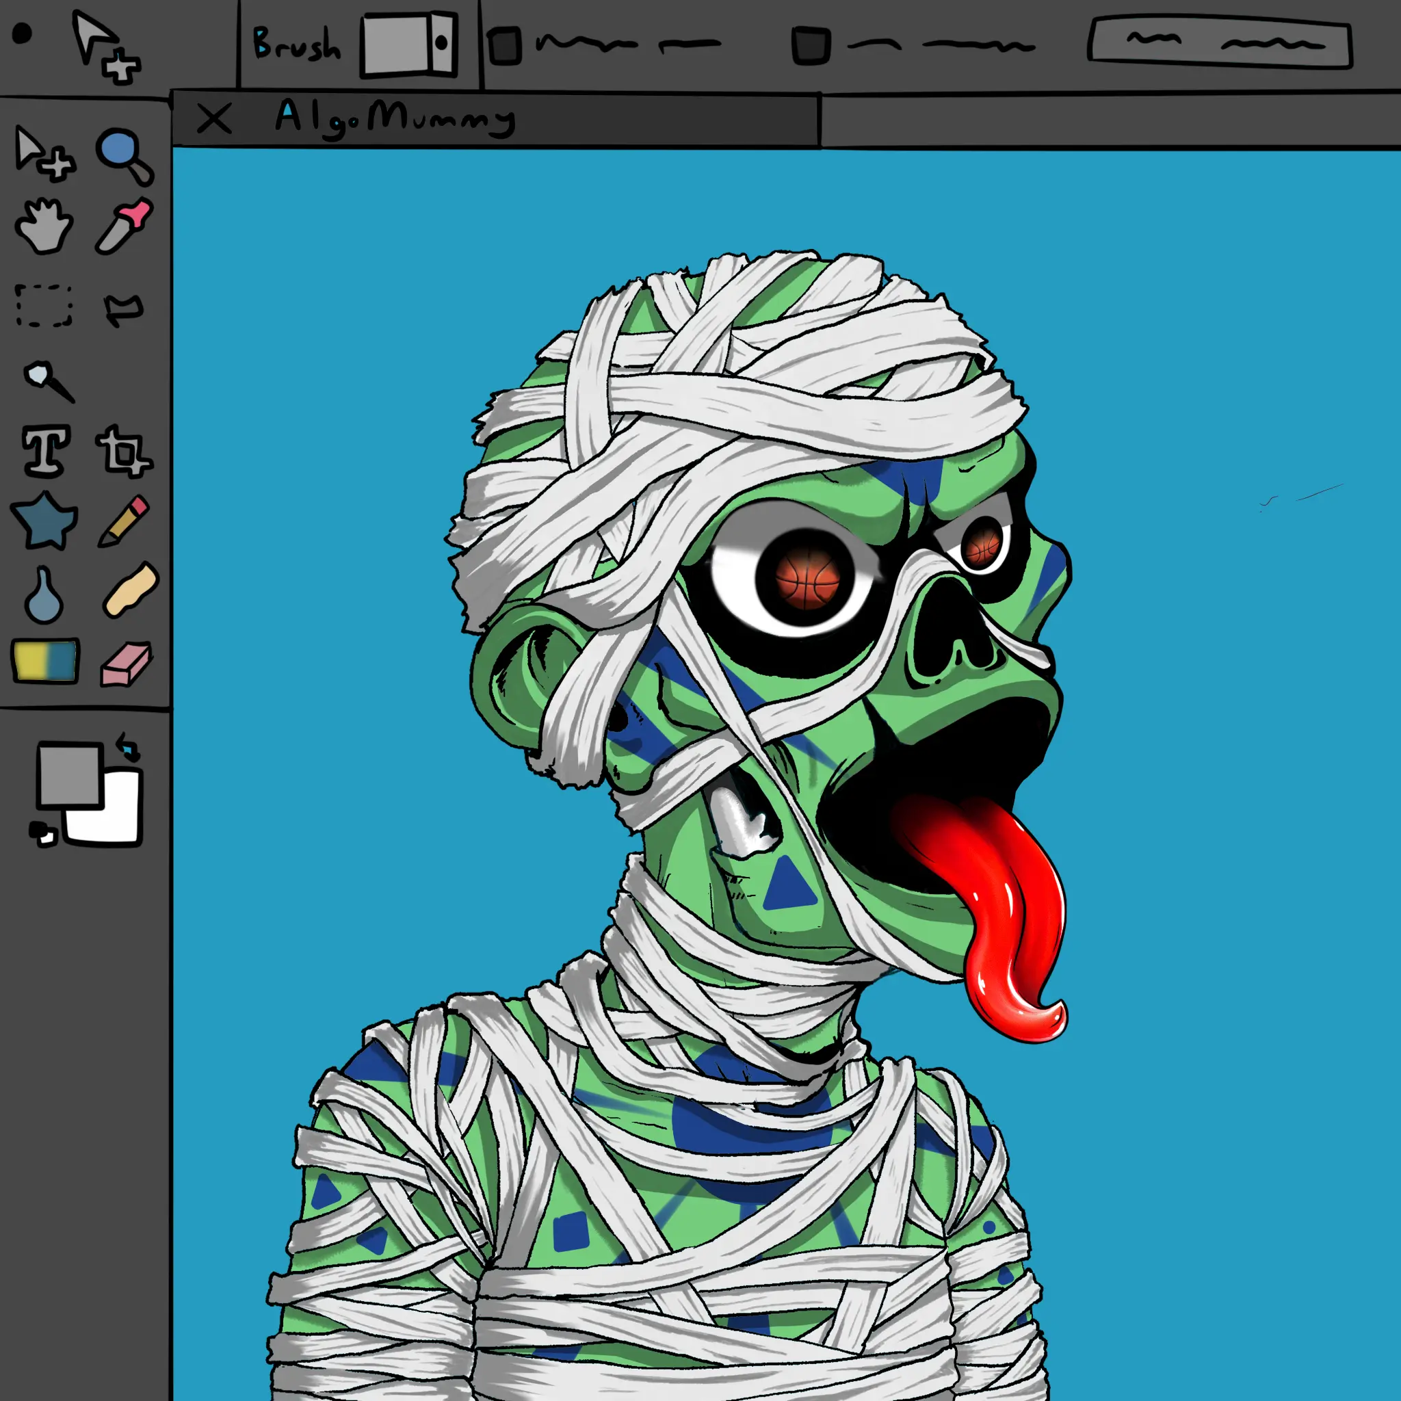Reset to default black and white colors
Viewport: 1401px width, 1401px height.
click(42, 833)
